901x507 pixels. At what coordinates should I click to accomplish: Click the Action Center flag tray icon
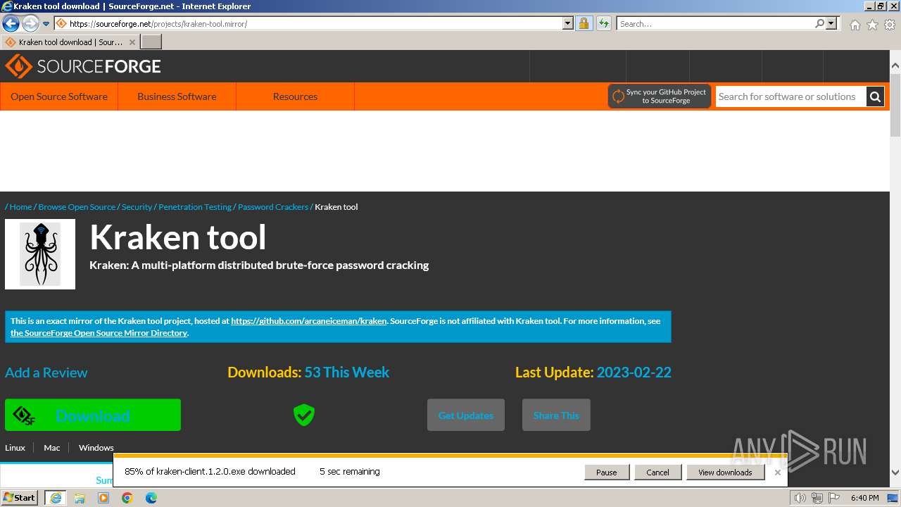point(833,498)
